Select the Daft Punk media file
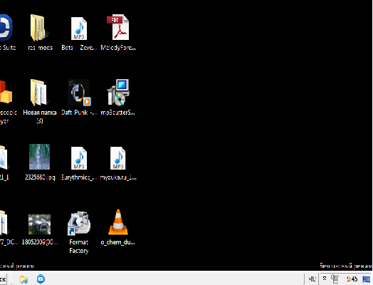 79,97
